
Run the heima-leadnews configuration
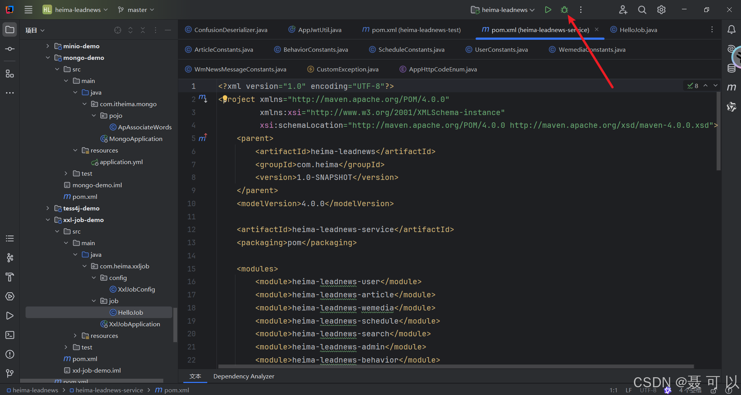pos(548,10)
